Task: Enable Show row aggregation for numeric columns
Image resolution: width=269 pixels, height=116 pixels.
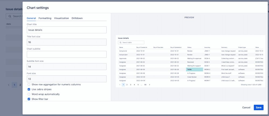Action: coord(29,84)
